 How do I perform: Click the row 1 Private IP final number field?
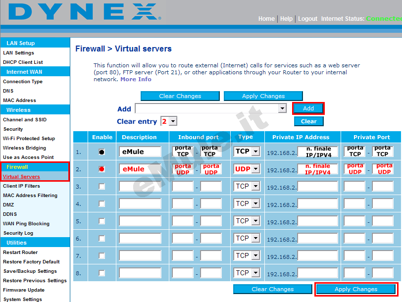[x=318, y=151]
